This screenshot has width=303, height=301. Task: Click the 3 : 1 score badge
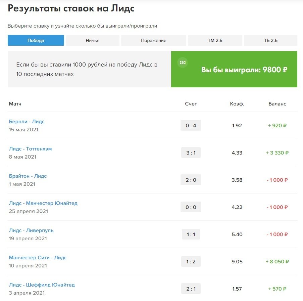point(191,153)
